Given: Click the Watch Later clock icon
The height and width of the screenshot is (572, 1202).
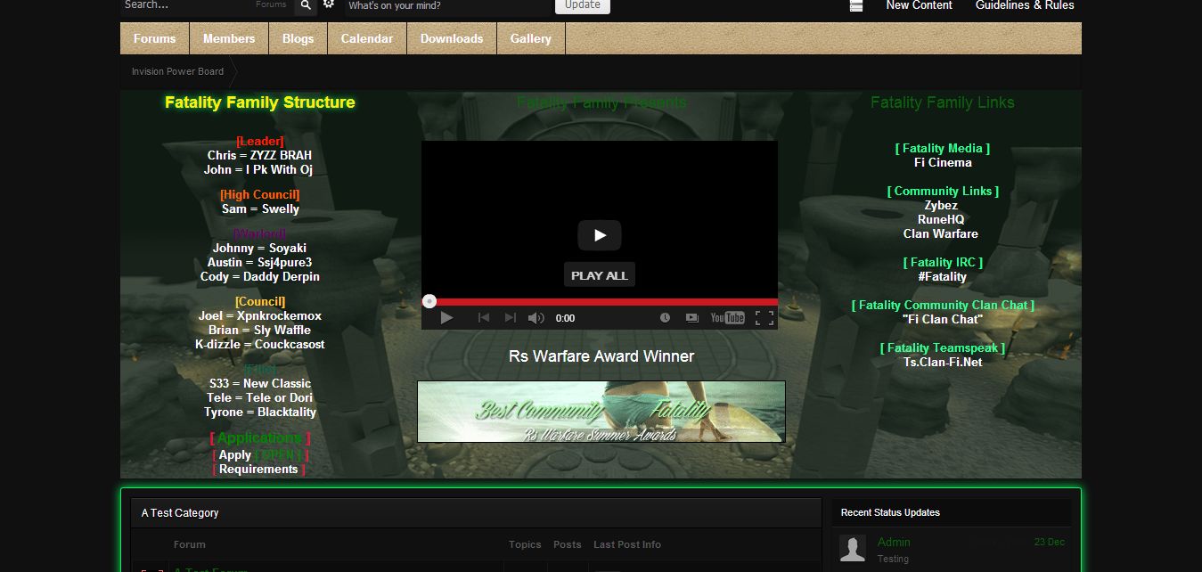Looking at the screenshot, I should pyautogui.click(x=665, y=318).
